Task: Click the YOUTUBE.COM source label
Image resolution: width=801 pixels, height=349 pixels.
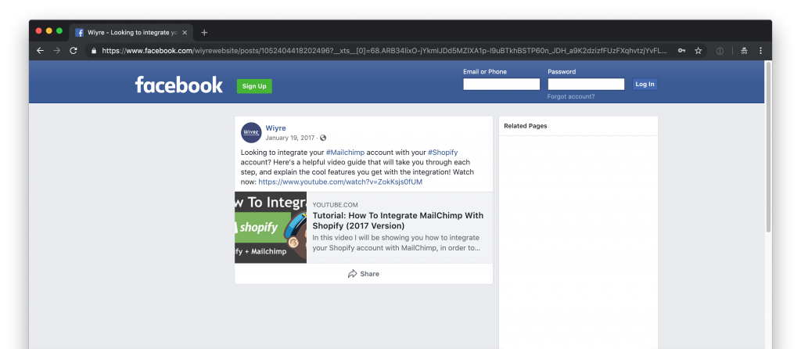Action: click(x=335, y=205)
